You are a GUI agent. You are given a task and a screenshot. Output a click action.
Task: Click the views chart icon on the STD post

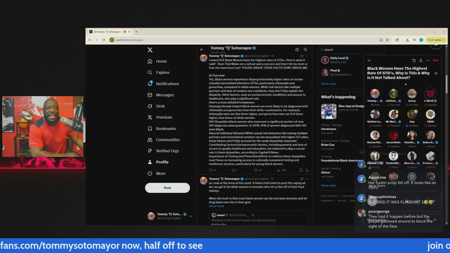click(278, 170)
